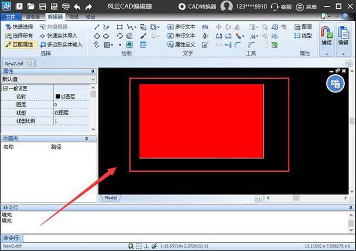Screen dimensions: 356x251
Task: Click the save icon in title bar
Action: 43,6
